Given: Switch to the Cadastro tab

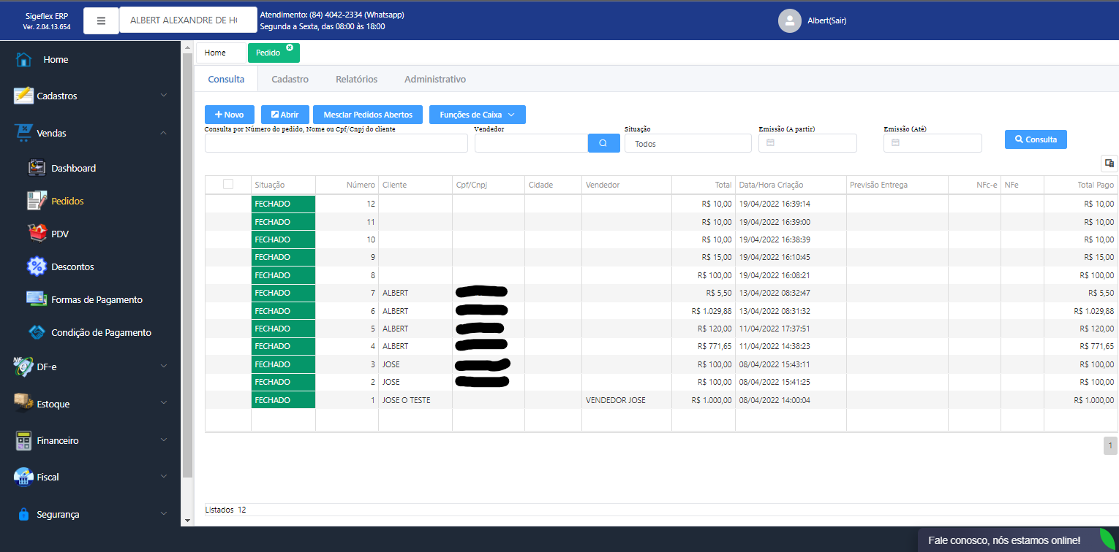Looking at the screenshot, I should (x=290, y=79).
